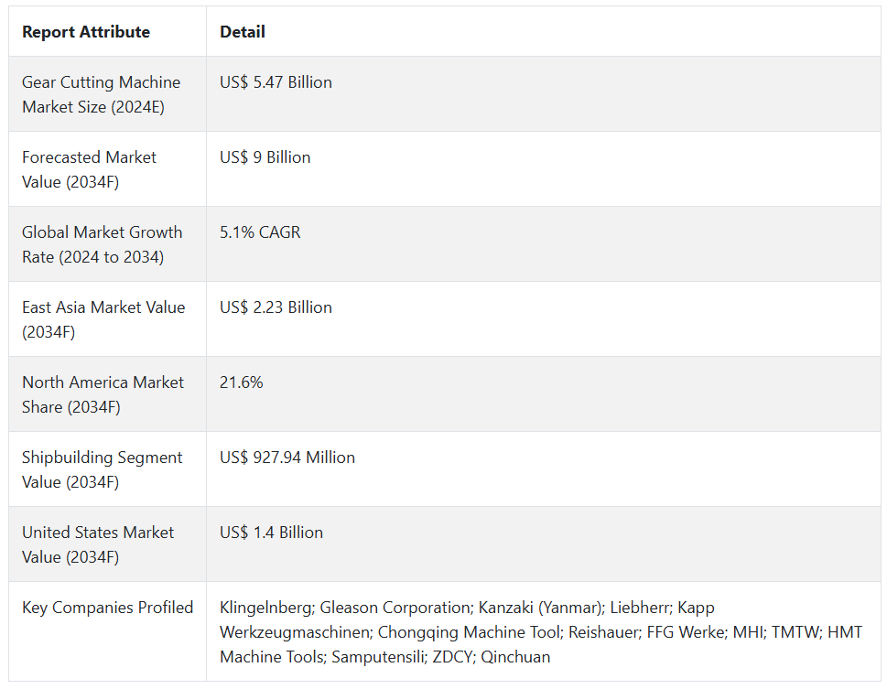The image size is (887, 689).
Task: Select the 'North America Market Share (2034F)' cell
Action: (103, 394)
